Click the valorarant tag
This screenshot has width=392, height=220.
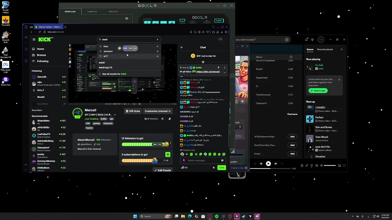[108, 123]
